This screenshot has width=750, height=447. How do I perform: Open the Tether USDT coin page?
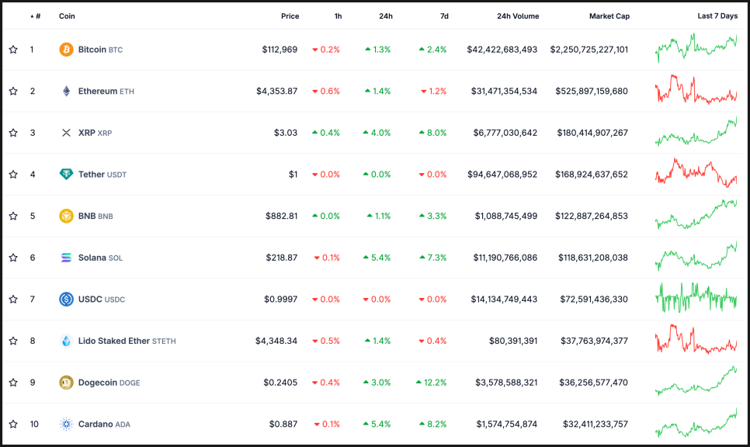pyautogui.click(x=102, y=174)
